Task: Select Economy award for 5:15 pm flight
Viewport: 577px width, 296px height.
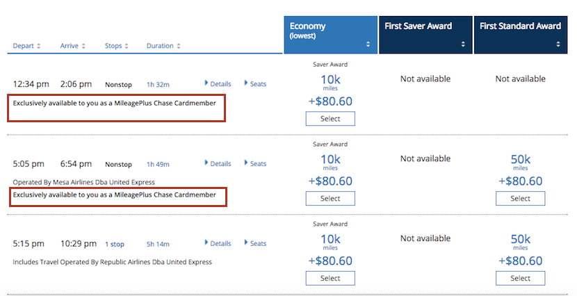Action: pos(330,278)
